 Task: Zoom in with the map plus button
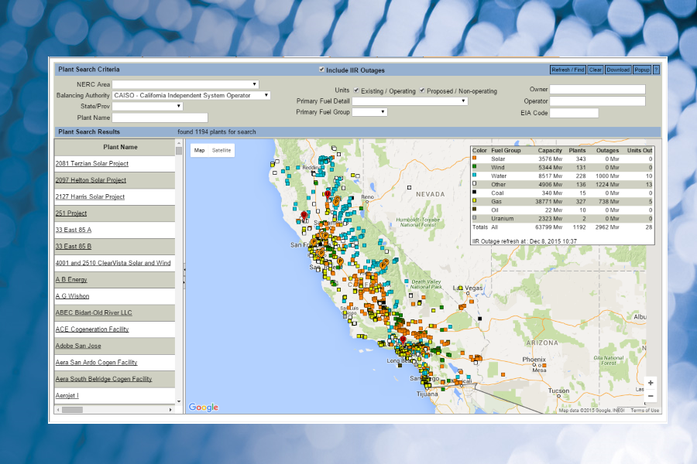pos(651,383)
